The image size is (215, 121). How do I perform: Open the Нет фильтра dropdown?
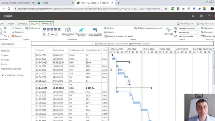(188, 32)
